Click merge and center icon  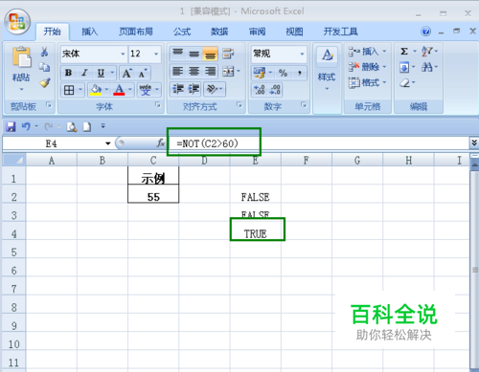[x=228, y=71]
